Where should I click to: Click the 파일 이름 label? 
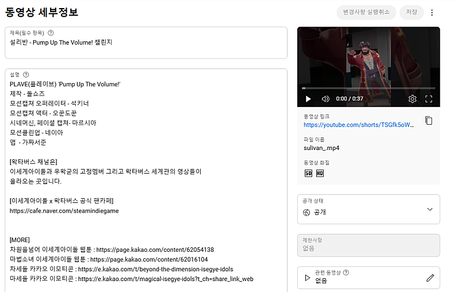click(x=314, y=140)
